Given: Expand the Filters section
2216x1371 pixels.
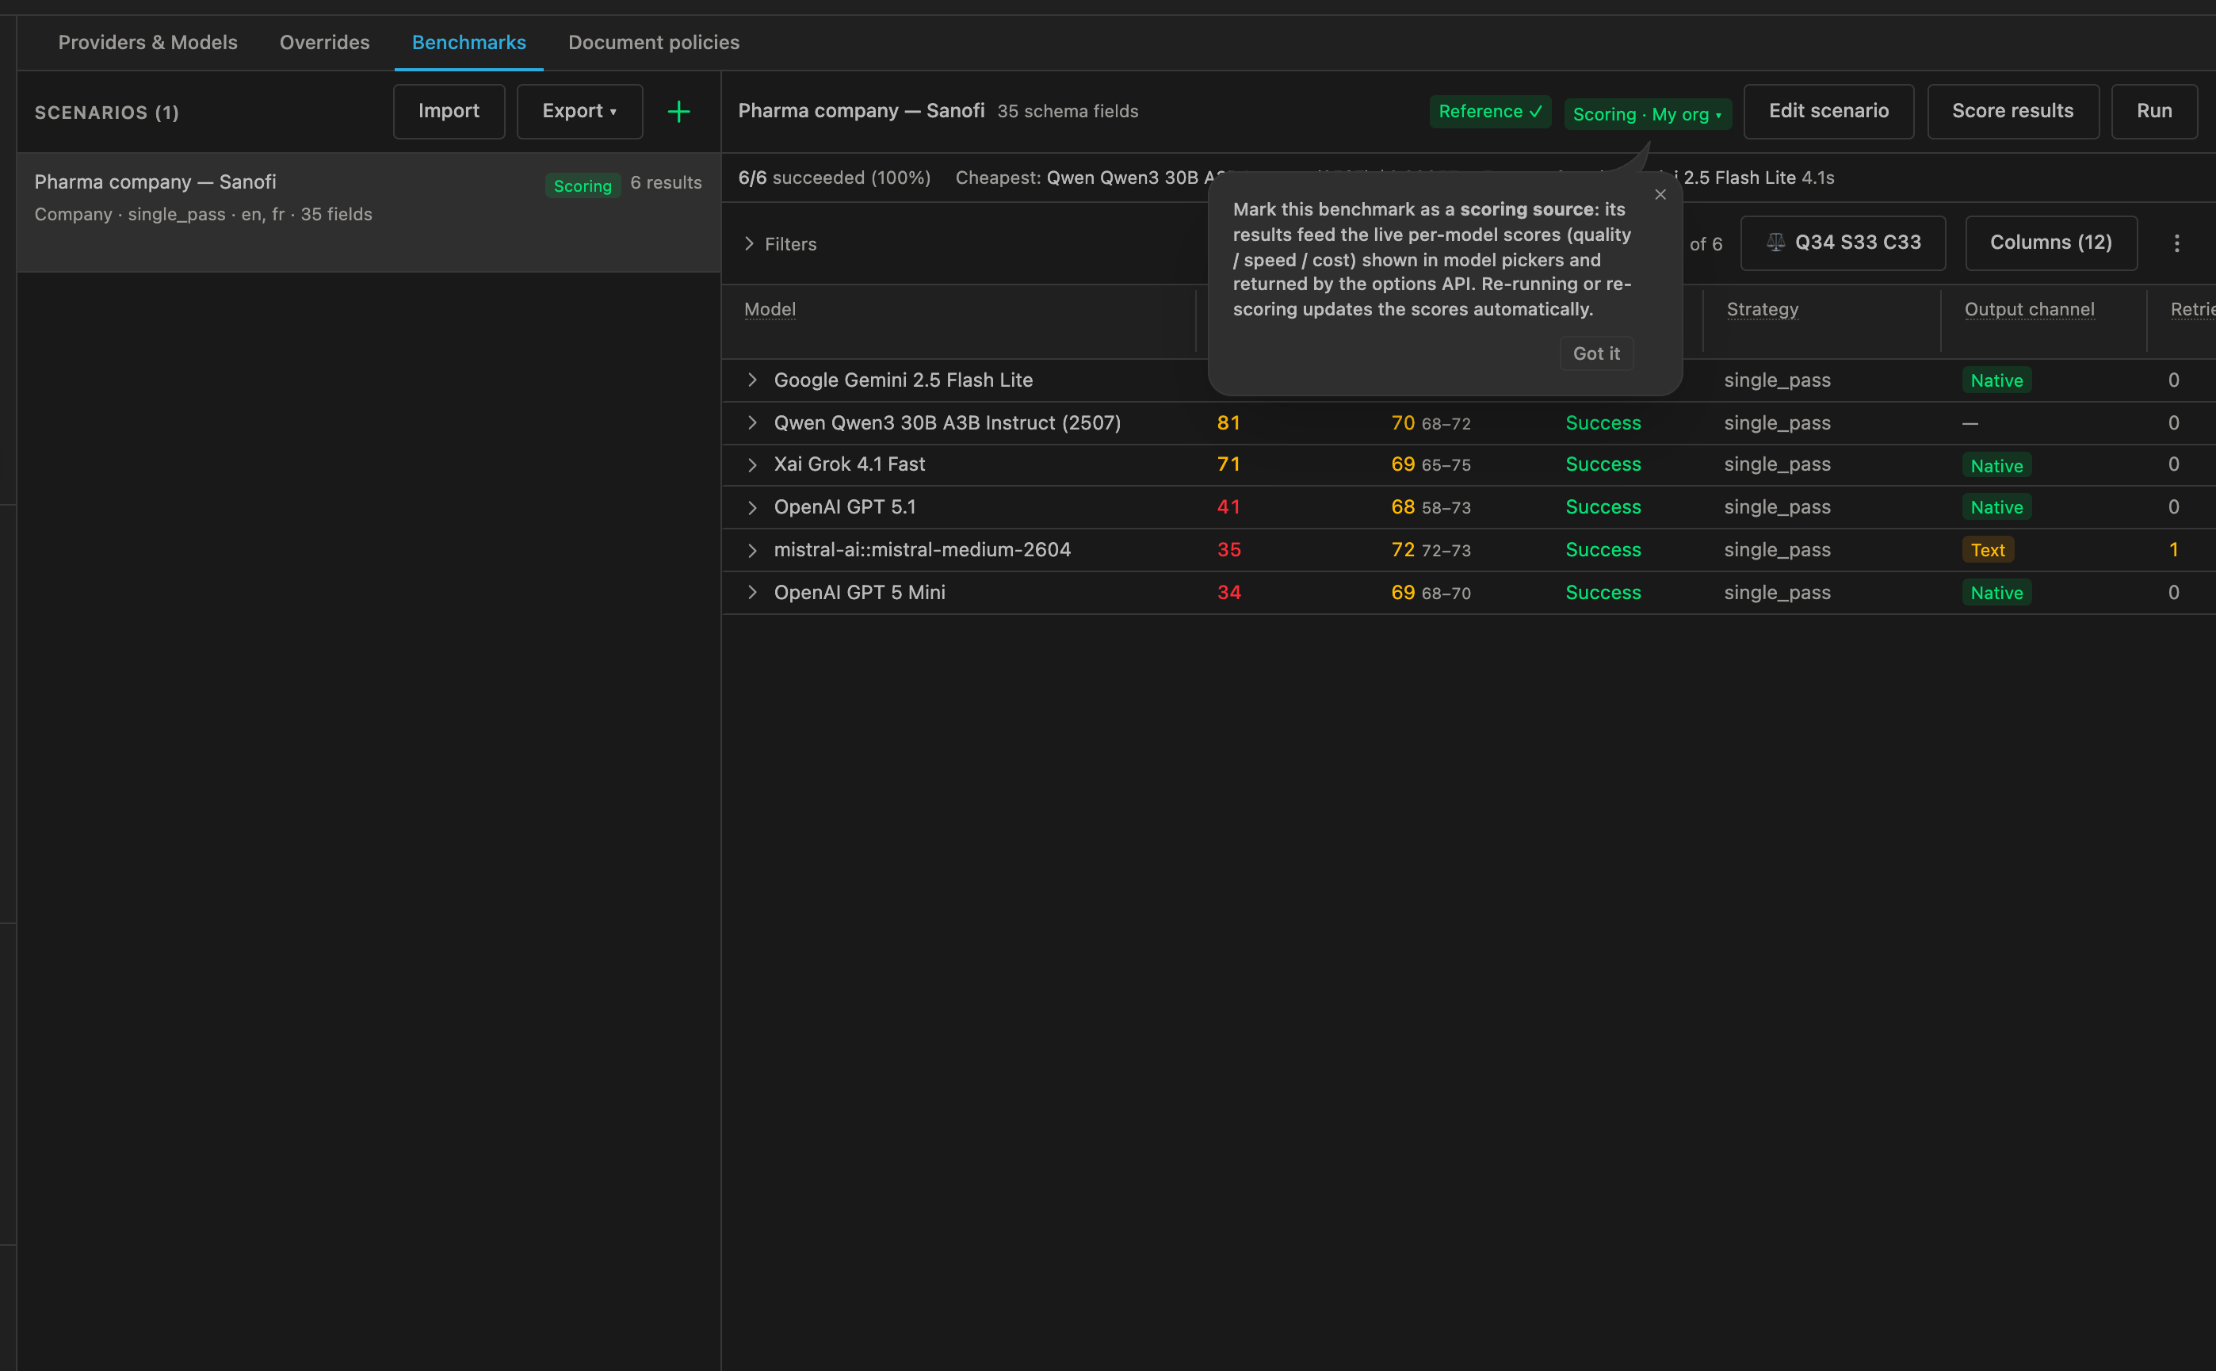Looking at the screenshot, I should point(780,244).
